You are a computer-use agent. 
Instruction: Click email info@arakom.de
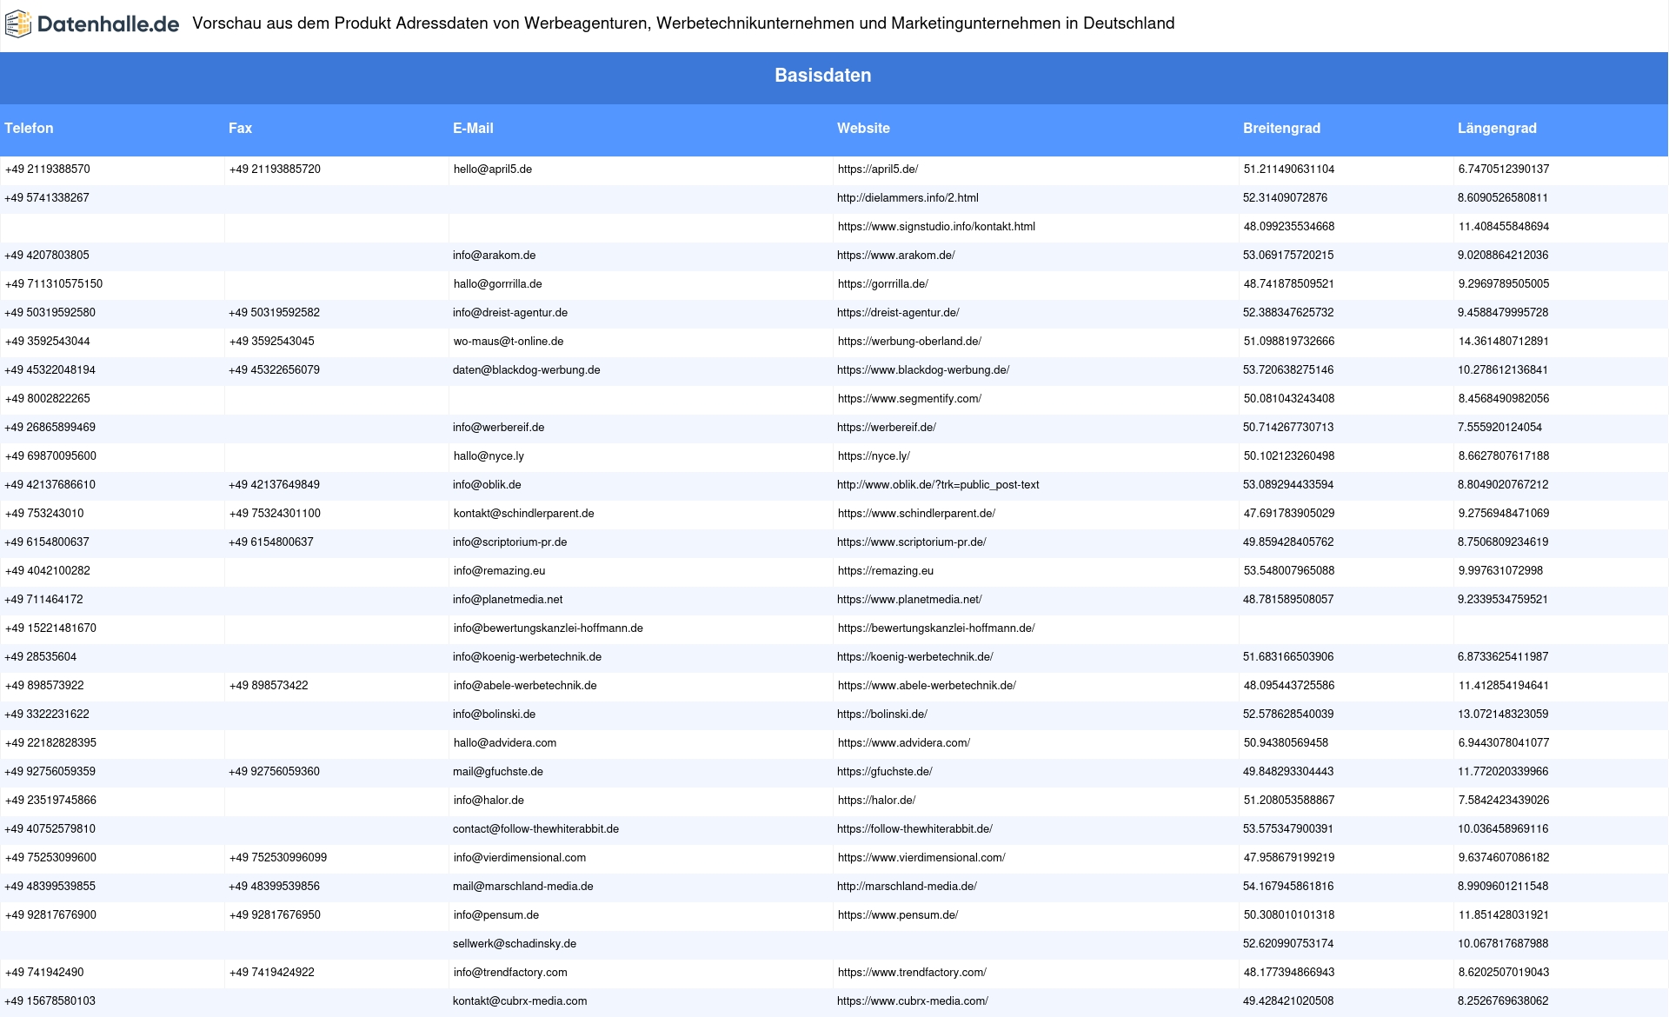tap(494, 256)
